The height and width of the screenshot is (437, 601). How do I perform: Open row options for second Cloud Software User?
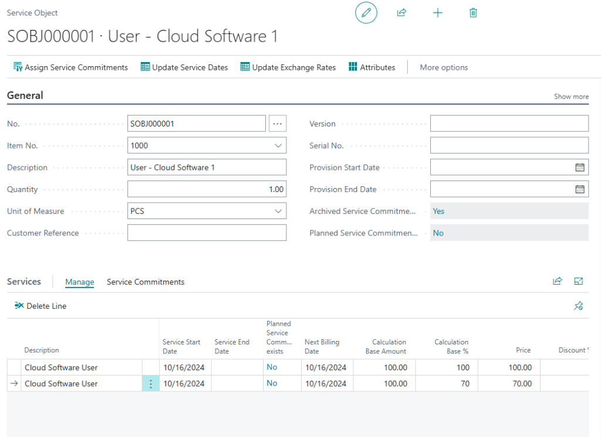[x=151, y=384]
